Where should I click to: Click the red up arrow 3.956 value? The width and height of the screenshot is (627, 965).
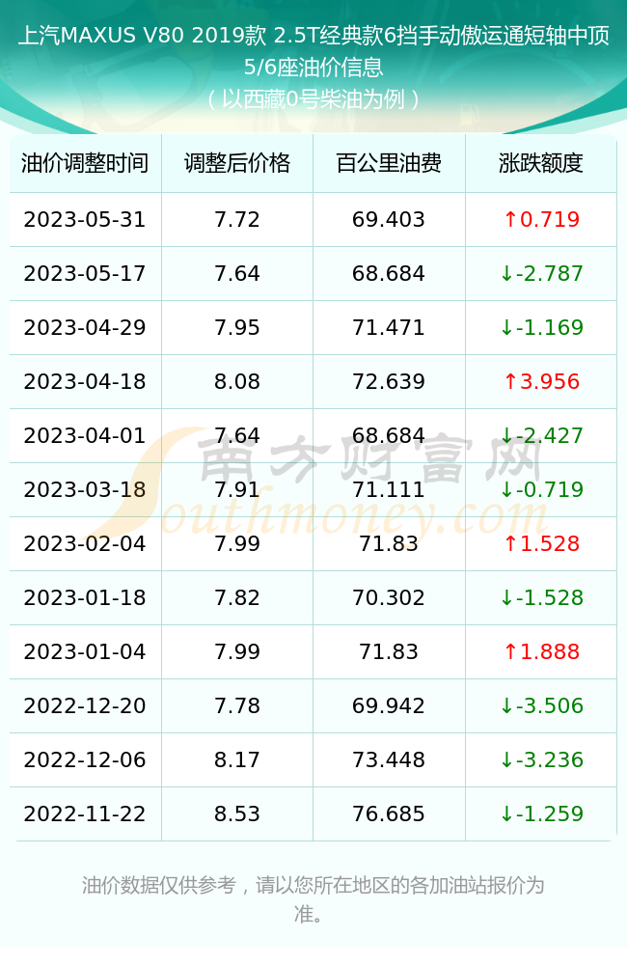(541, 381)
